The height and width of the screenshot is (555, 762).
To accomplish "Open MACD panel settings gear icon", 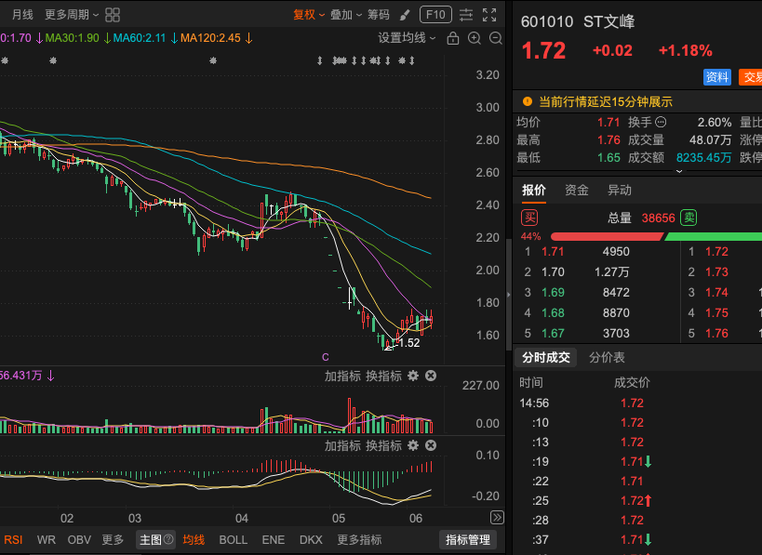I will [x=413, y=445].
